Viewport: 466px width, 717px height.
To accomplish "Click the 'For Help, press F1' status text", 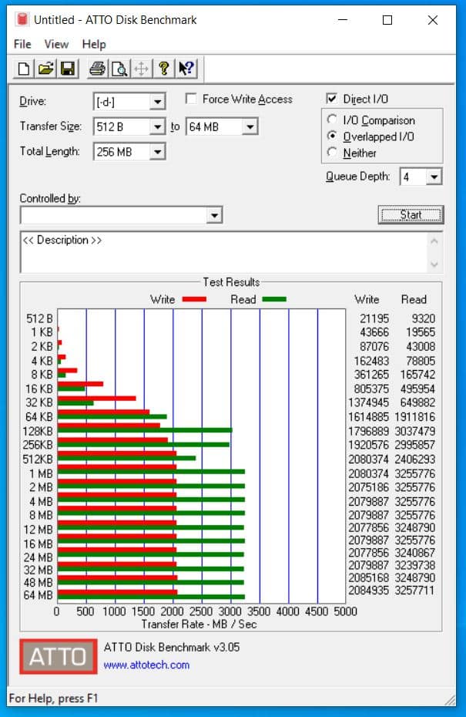I will pyautogui.click(x=53, y=698).
